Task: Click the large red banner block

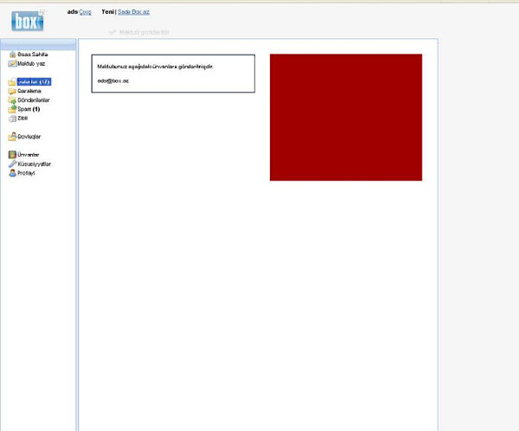Action: pyautogui.click(x=346, y=117)
